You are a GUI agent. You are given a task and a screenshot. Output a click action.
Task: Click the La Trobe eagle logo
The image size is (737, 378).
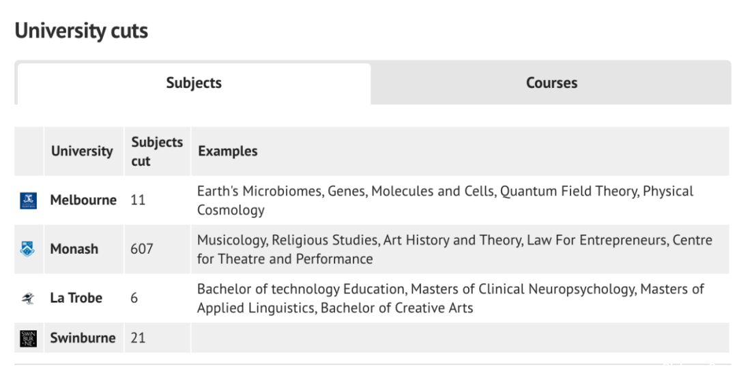pyautogui.click(x=28, y=297)
